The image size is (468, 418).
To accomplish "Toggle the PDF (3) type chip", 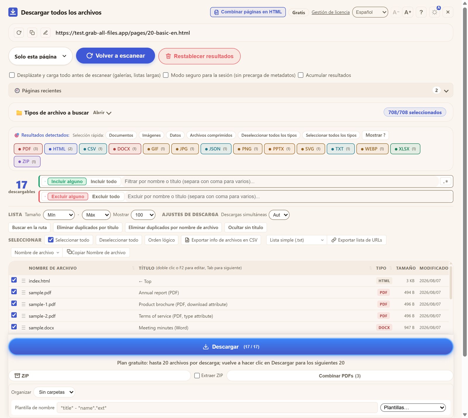I will [28, 149].
